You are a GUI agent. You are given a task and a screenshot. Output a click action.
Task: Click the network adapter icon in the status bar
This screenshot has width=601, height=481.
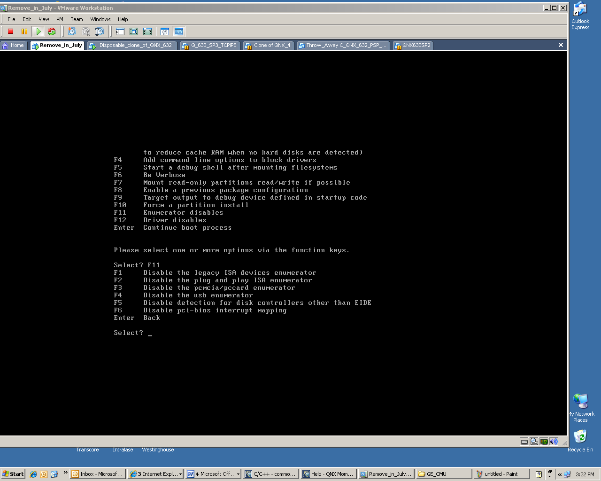[x=544, y=442]
